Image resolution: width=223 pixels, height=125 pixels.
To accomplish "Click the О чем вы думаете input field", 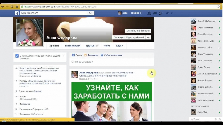I will [111, 62].
